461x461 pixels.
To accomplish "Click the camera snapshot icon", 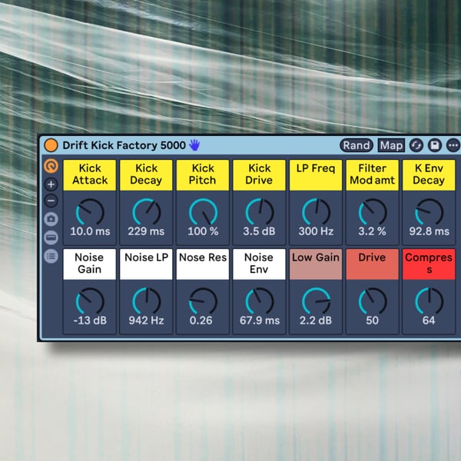I will pos(51,219).
